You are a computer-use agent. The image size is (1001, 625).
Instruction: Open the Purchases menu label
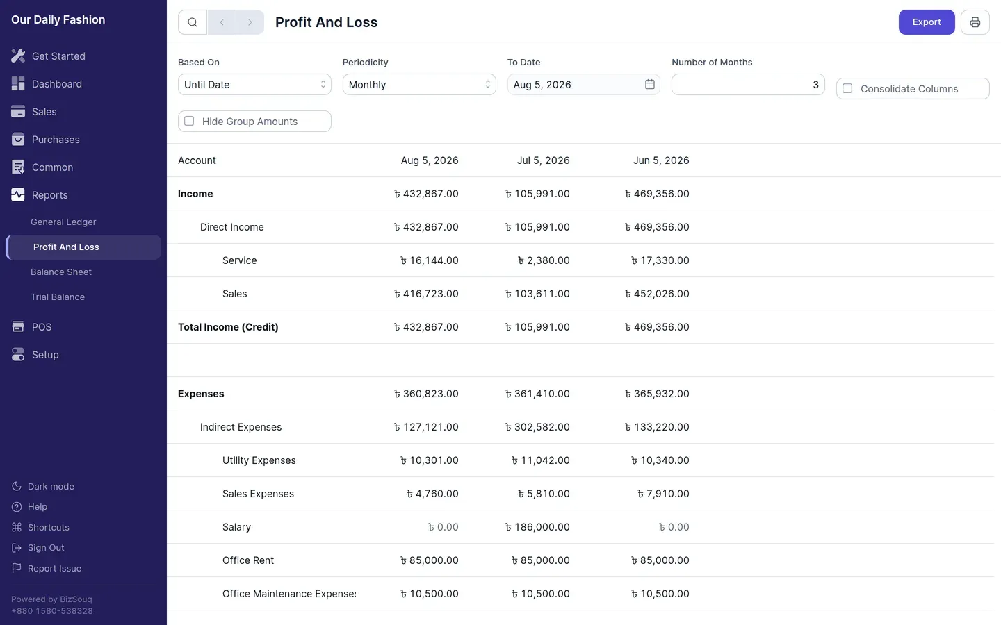56,140
